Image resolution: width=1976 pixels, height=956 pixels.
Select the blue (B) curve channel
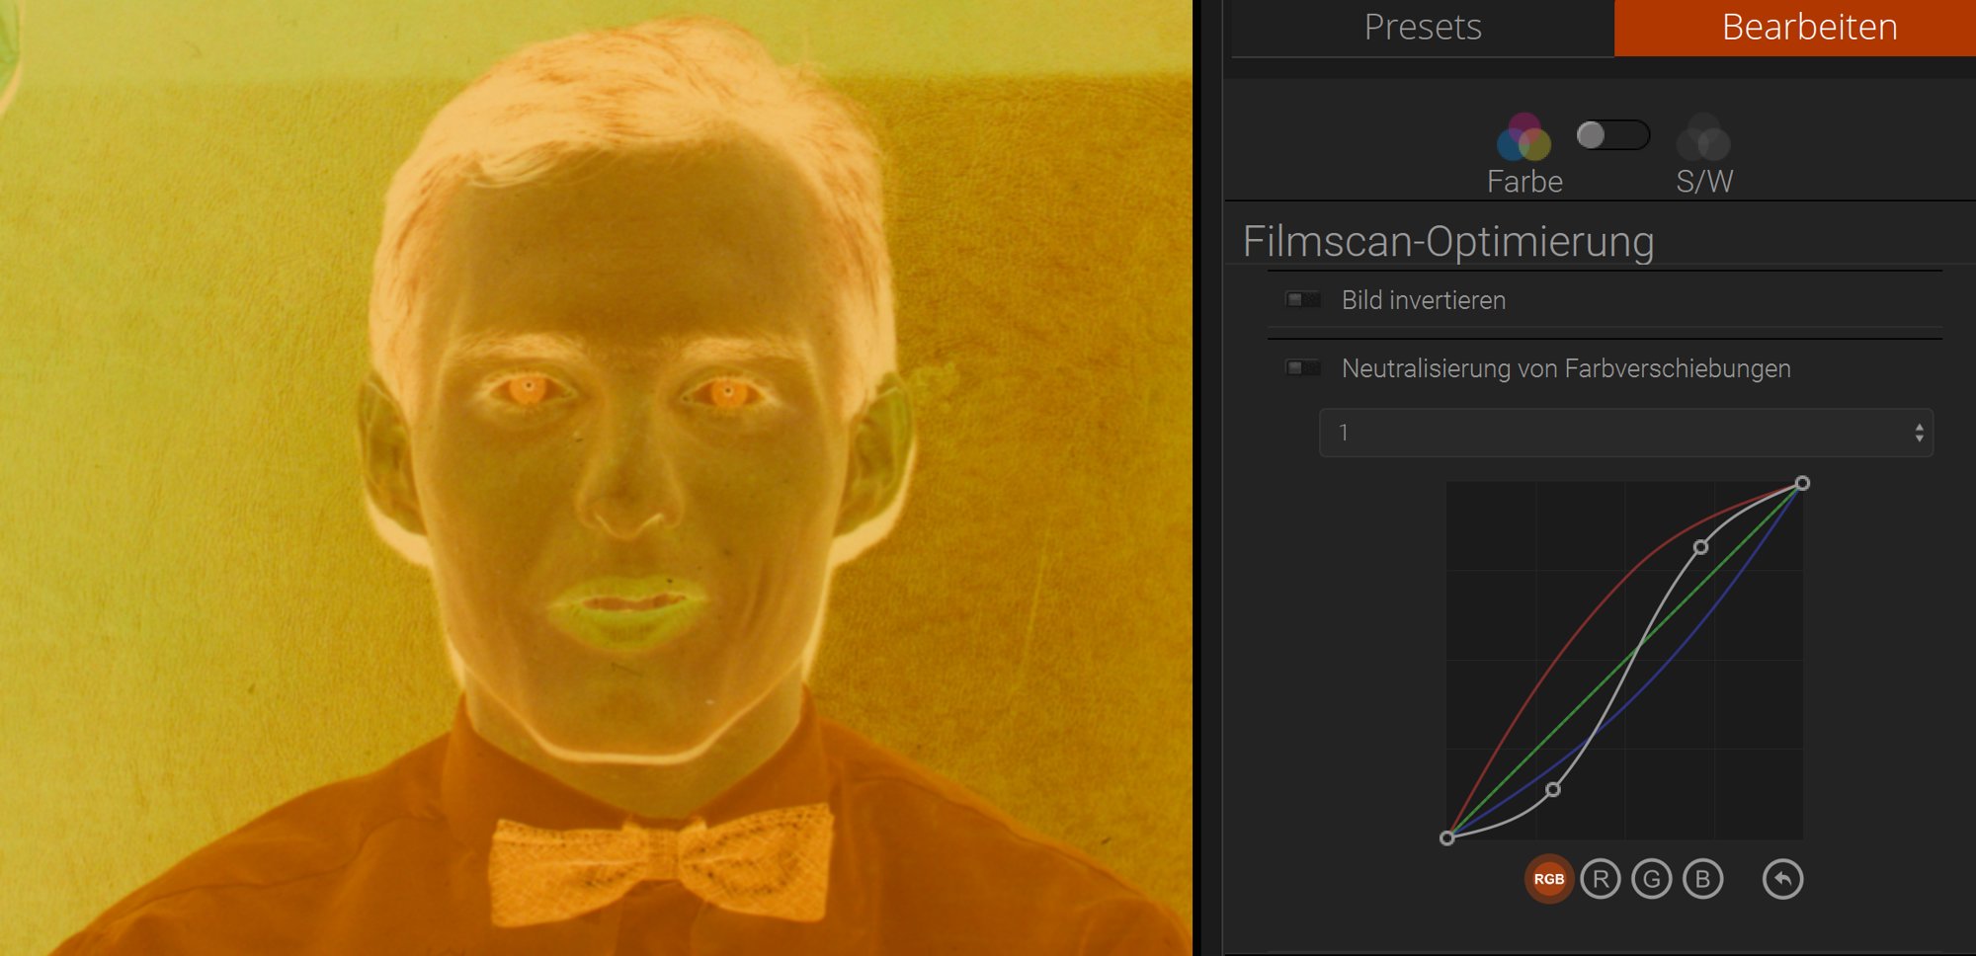(1702, 878)
